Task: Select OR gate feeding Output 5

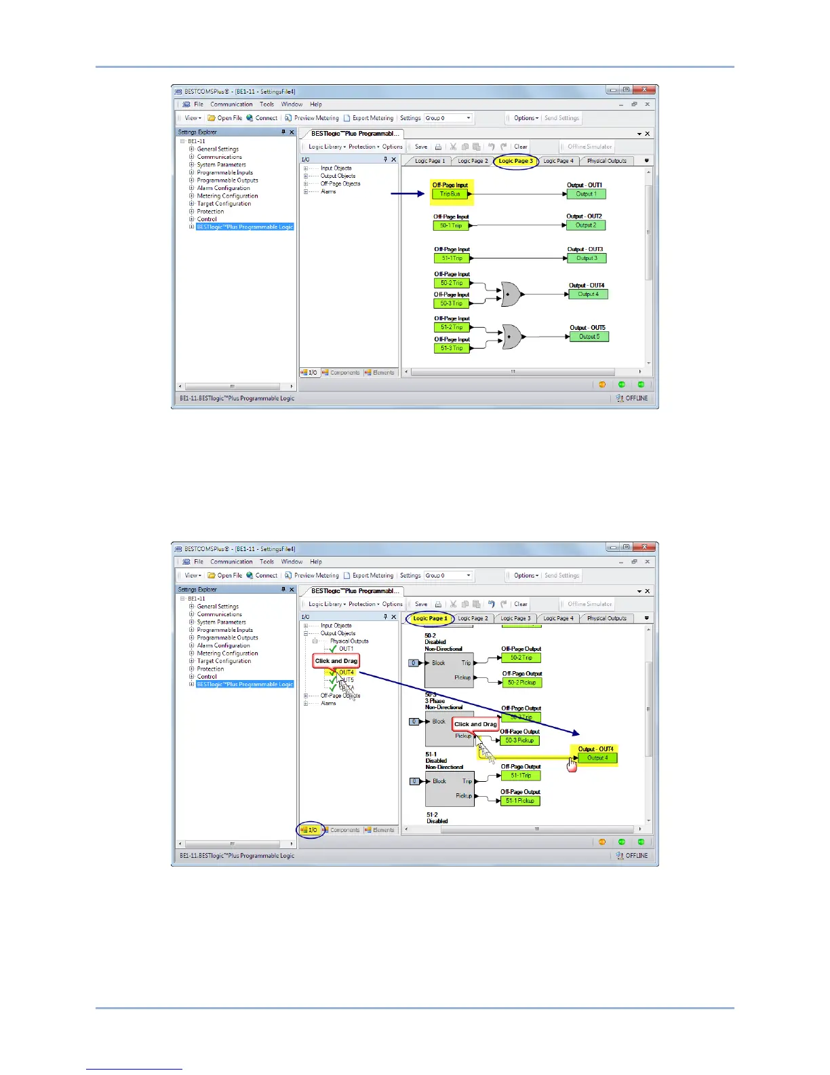Action: [x=512, y=337]
